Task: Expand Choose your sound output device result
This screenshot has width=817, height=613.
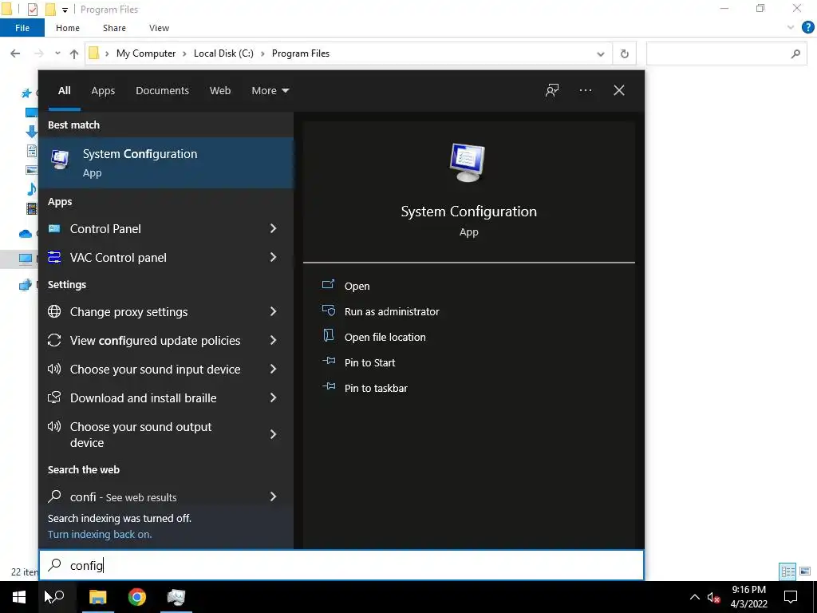Action: pos(273,434)
